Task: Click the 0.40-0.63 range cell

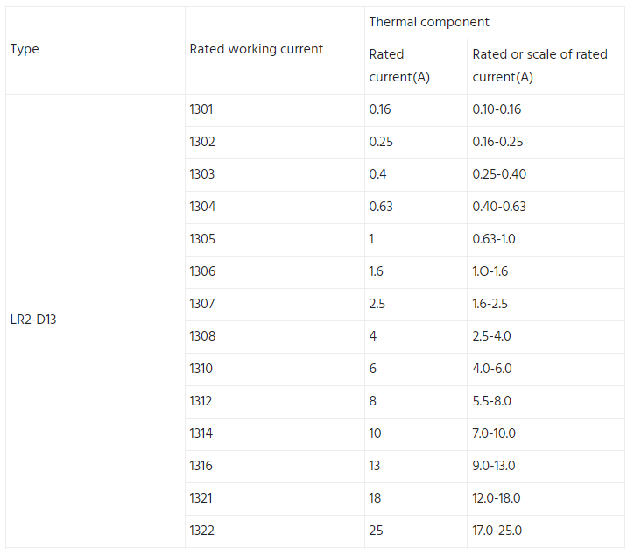Action: click(546, 208)
